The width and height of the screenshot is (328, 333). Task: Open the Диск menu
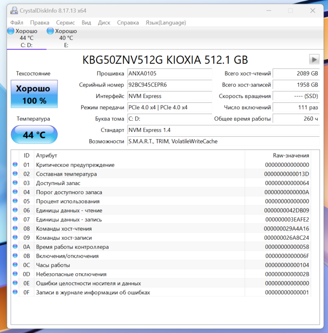[x=104, y=23]
